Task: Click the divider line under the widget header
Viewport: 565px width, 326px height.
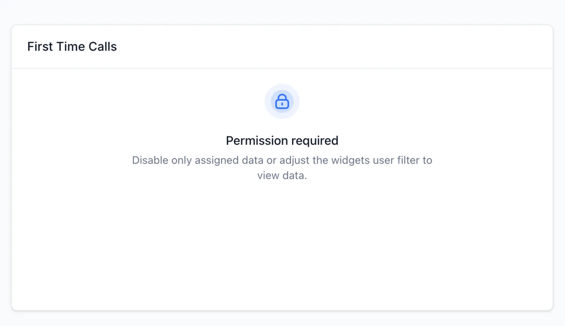Action: pyautogui.click(x=282, y=68)
